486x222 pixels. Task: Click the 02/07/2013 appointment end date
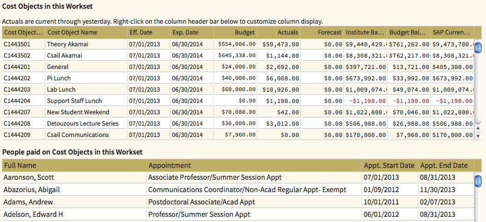(x=437, y=202)
